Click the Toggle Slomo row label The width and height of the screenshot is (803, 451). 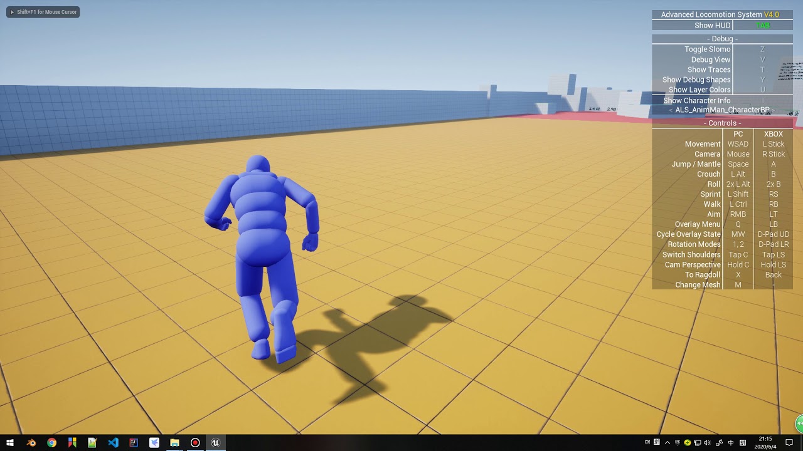(x=708, y=49)
